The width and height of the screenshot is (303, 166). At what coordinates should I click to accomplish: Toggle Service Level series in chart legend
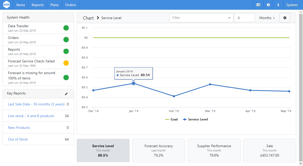[195, 119]
